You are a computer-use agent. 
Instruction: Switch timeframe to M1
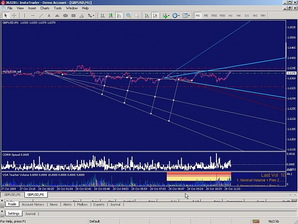click(x=198, y=16)
